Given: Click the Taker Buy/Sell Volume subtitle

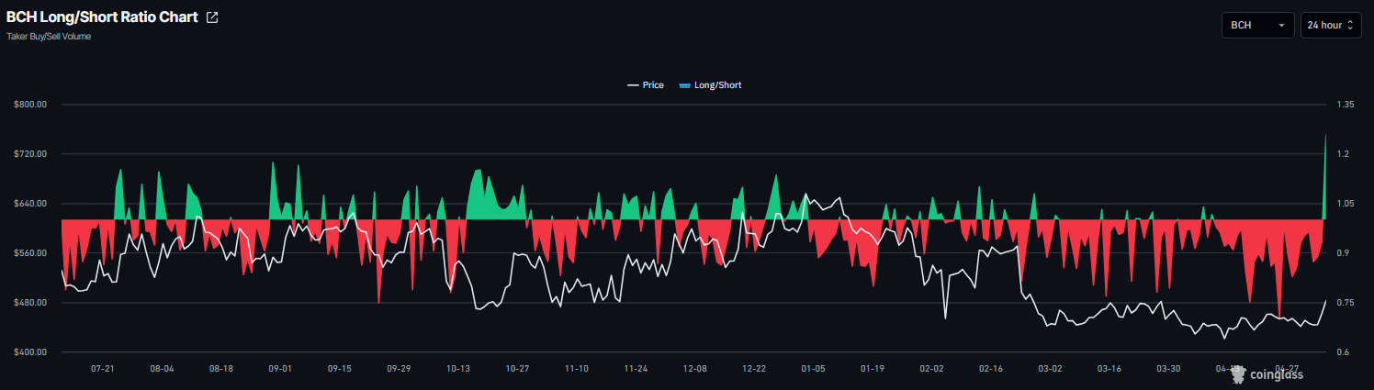Looking at the screenshot, I should coord(49,37).
